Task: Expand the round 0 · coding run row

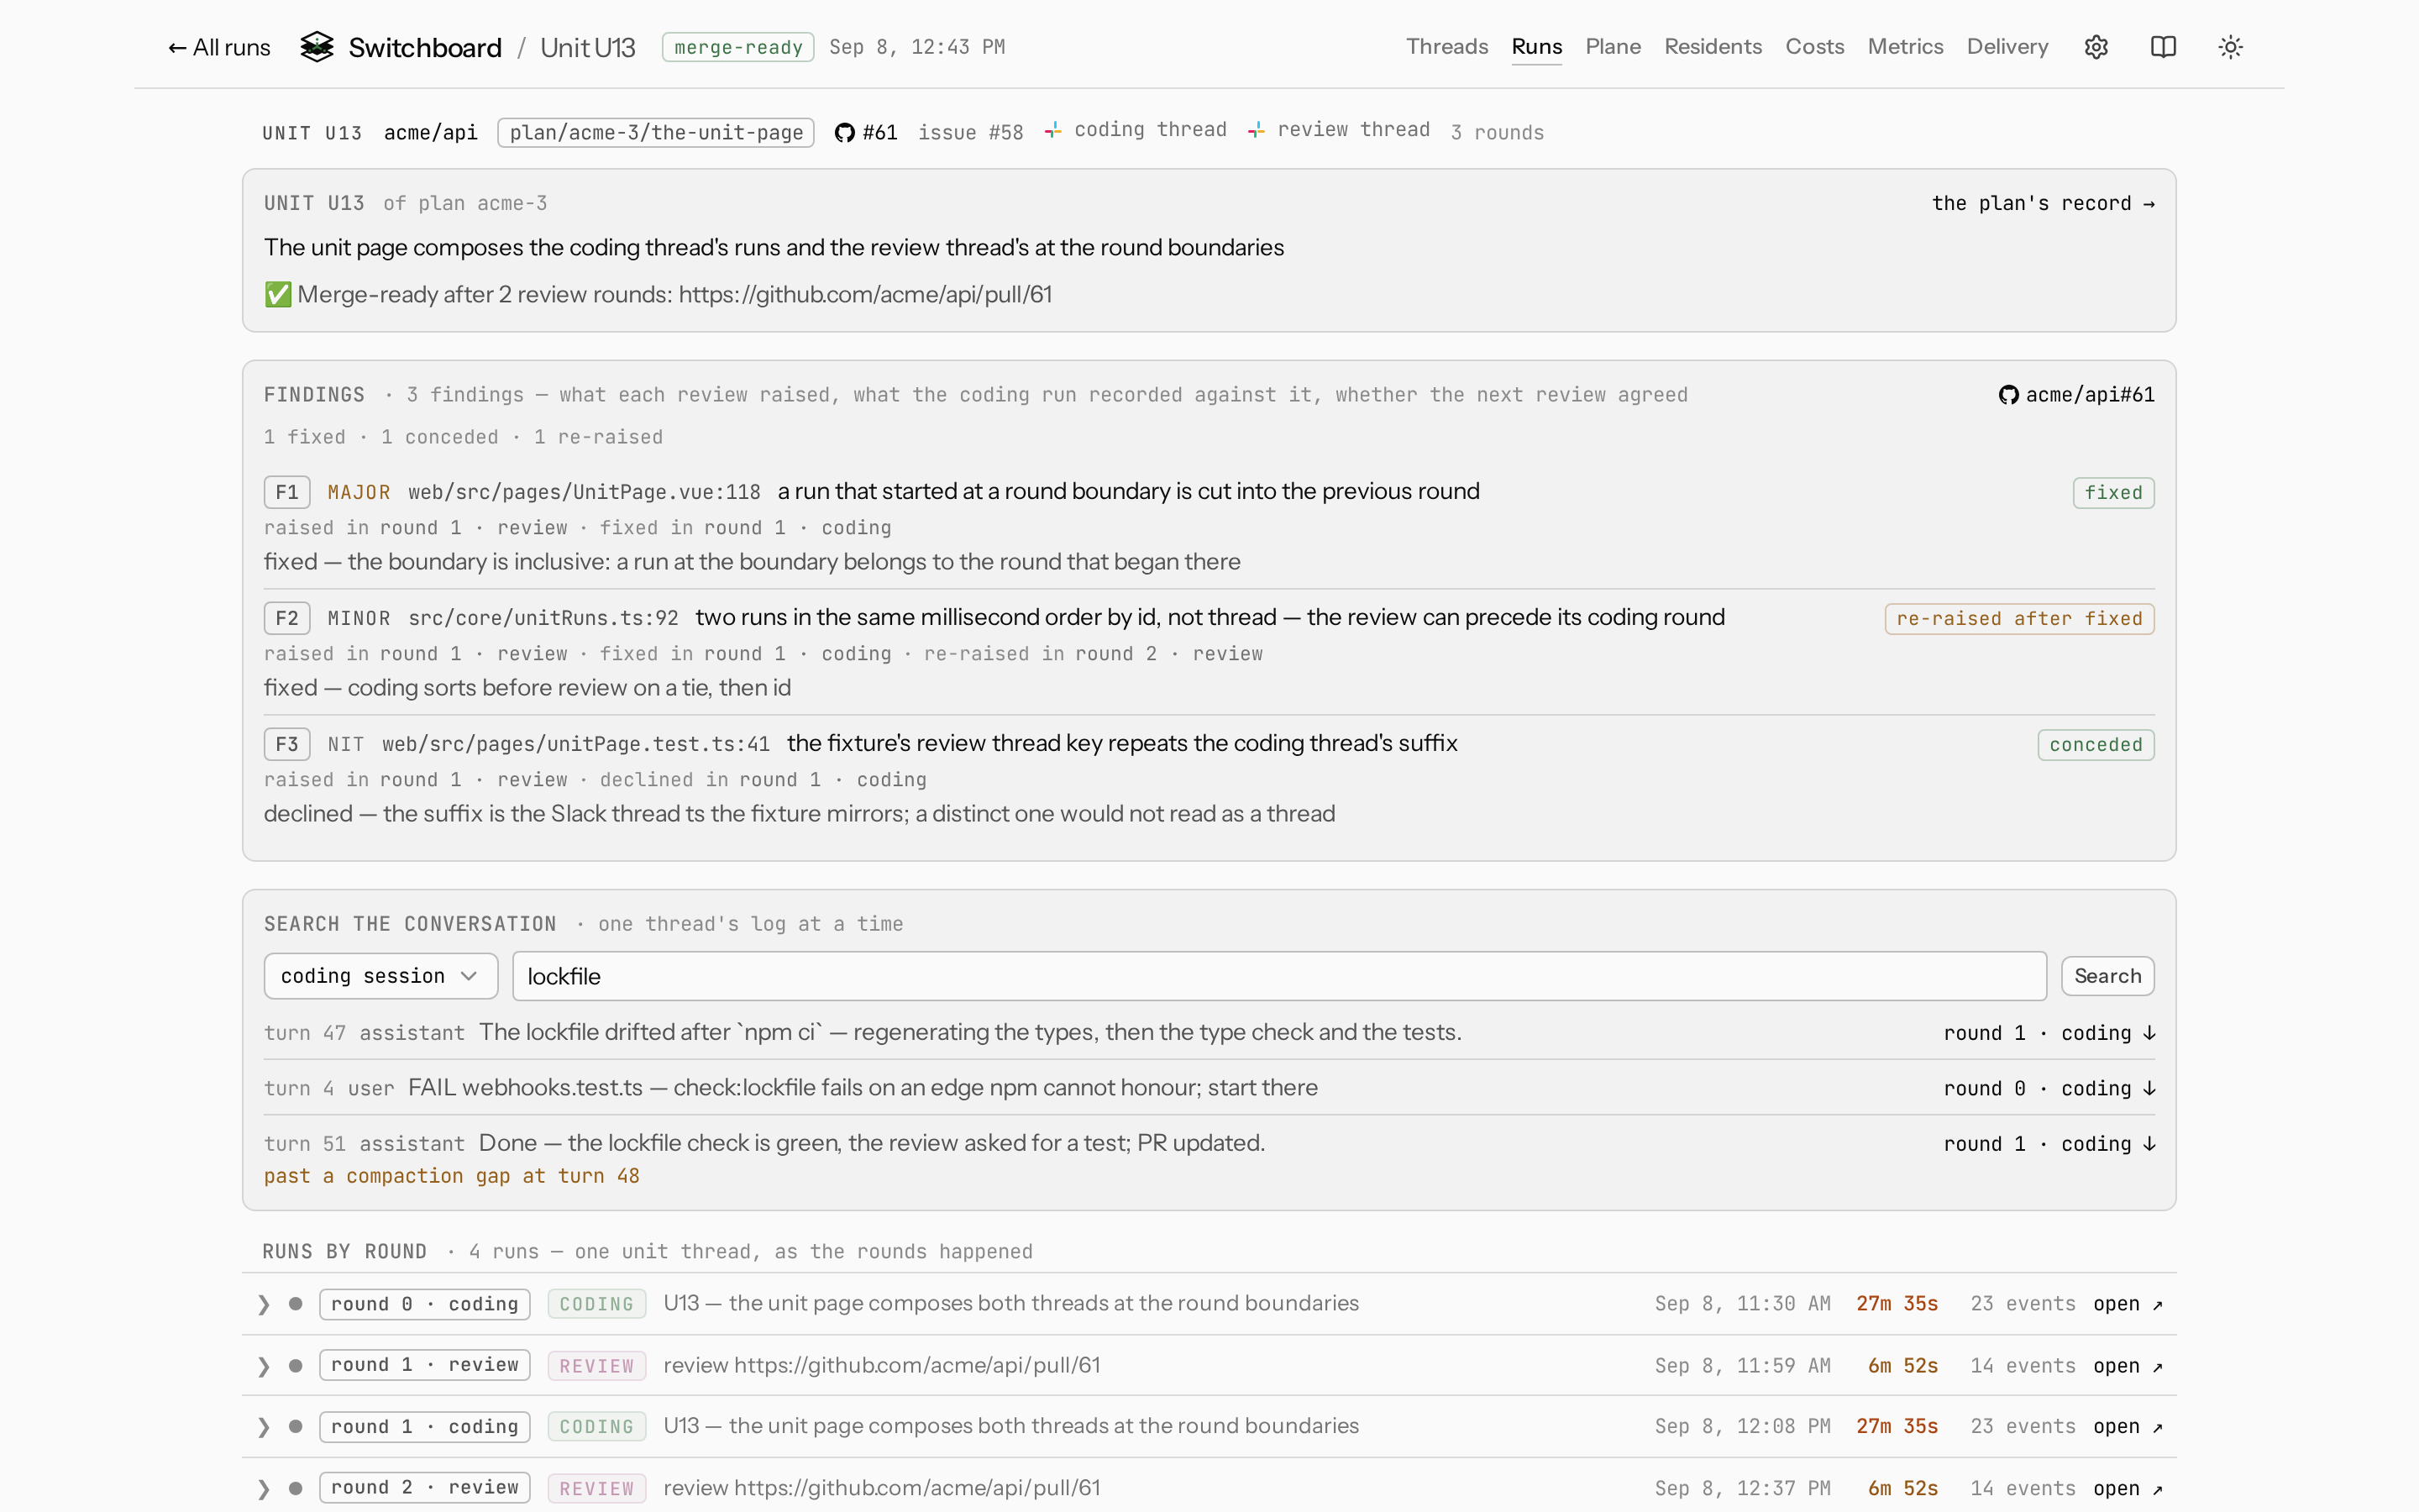Action: [x=264, y=1304]
